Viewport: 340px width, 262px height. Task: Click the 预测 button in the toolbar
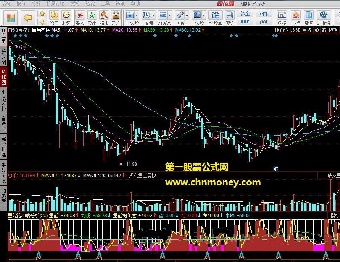pyautogui.click(x=264, y=22)
